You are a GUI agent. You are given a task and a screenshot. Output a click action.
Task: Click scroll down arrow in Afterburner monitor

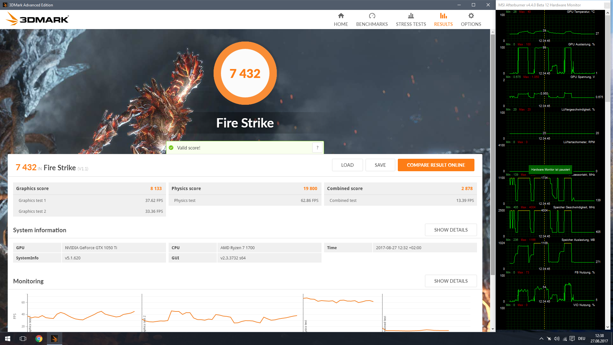point(608,327)
